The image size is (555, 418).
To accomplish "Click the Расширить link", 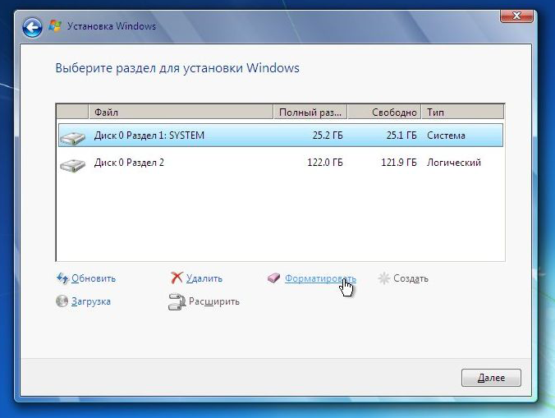I will pos(214,301).
